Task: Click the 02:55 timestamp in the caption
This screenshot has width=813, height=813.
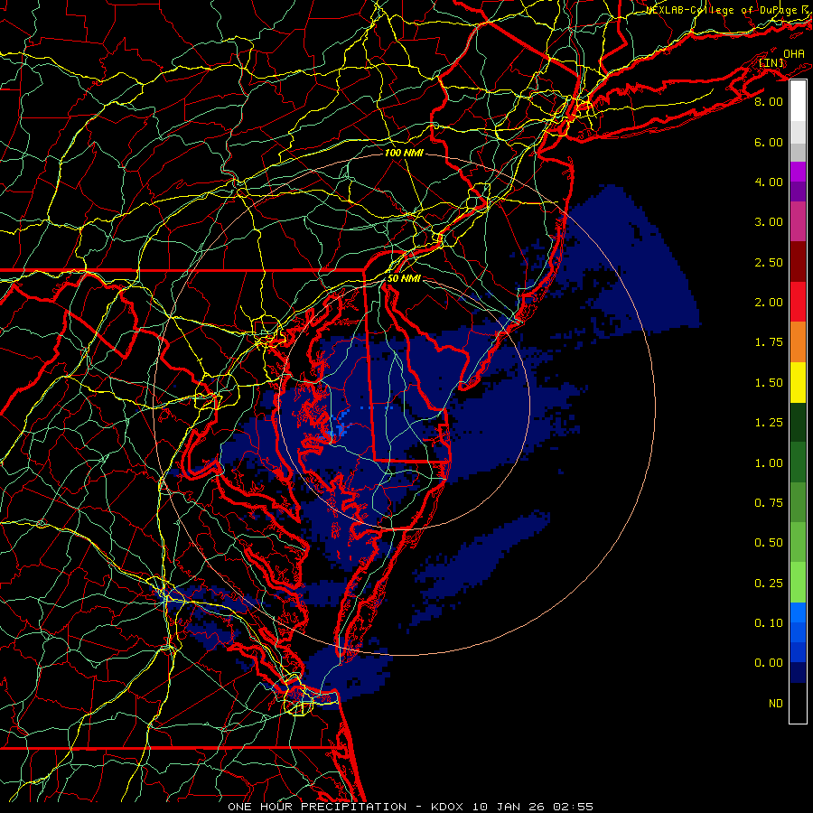Action: pos(573,807)
